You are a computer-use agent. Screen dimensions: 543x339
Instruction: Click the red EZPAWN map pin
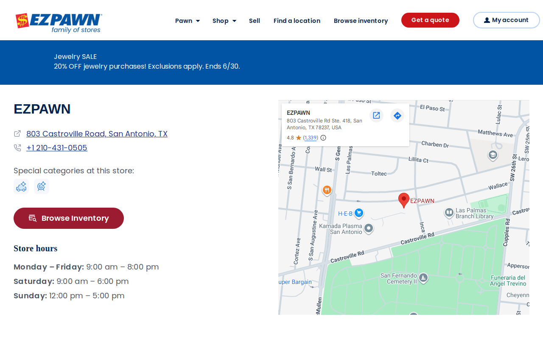coord(404,200)
